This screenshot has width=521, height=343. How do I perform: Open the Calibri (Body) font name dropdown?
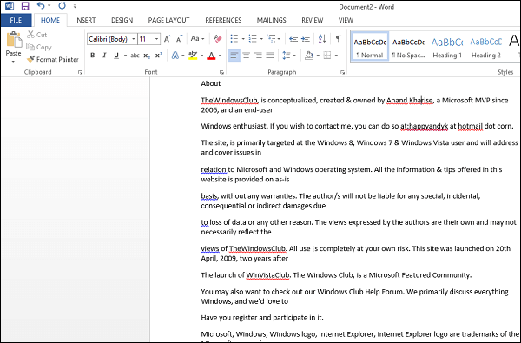(112, 39)
